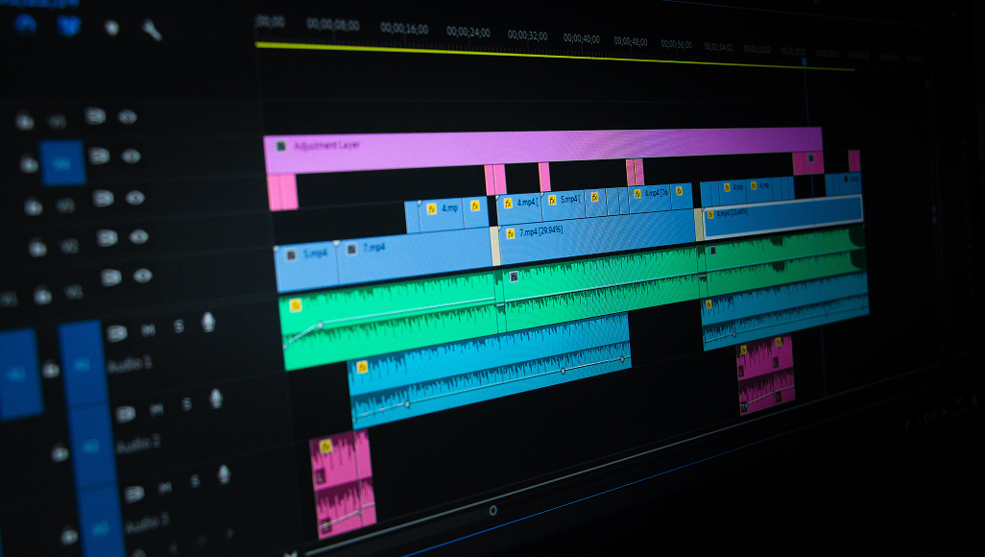The height and width of the screenshot is (557, 985).
Task: Solo the Audio 2 track
Action: point(186,404)
